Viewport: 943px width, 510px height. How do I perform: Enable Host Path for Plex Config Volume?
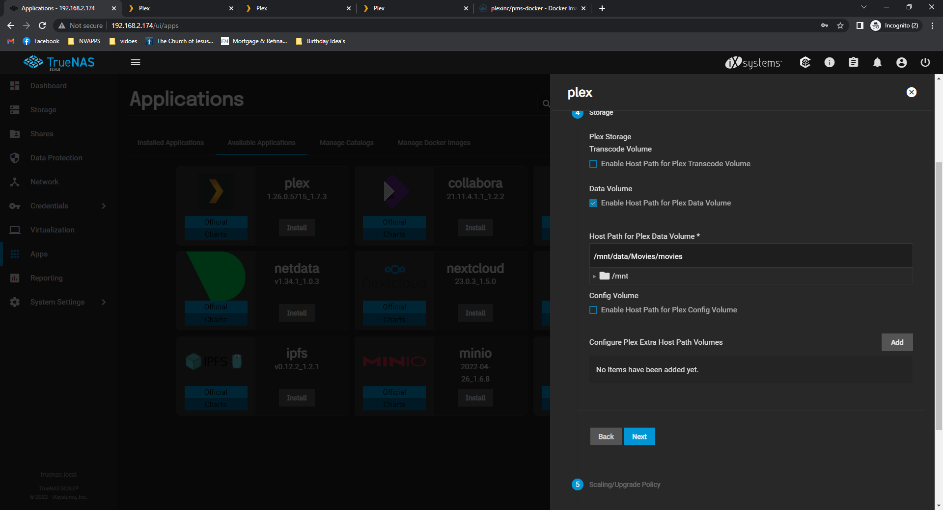click(593, 310)
